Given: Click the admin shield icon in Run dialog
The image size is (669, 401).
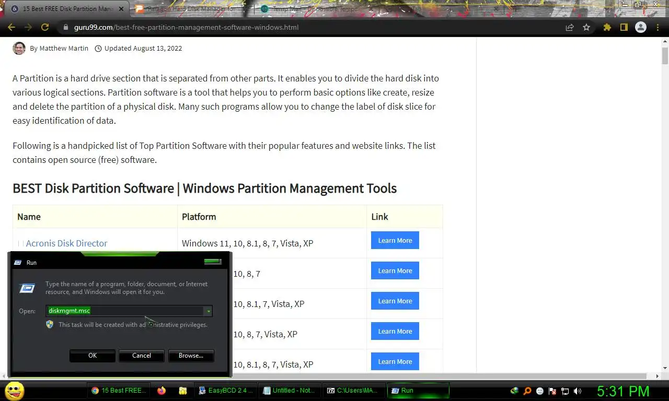Looking at the screenshot, I should [x=50, y=324].
